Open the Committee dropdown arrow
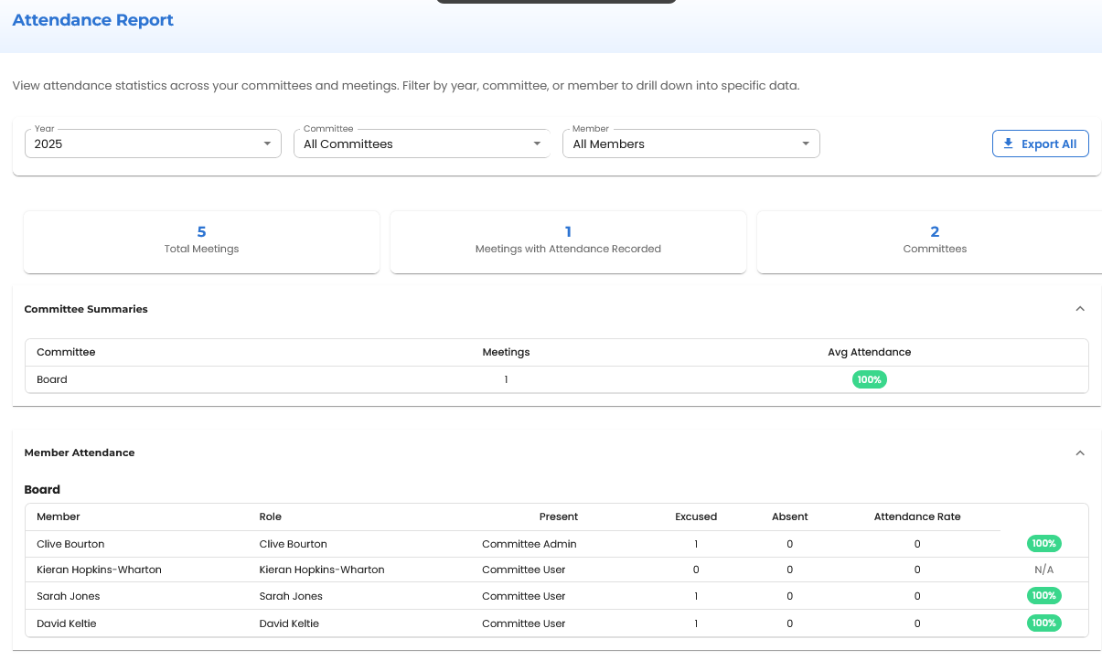Image resolution: width=1102 pixels, height=671 pixels. 537,144
